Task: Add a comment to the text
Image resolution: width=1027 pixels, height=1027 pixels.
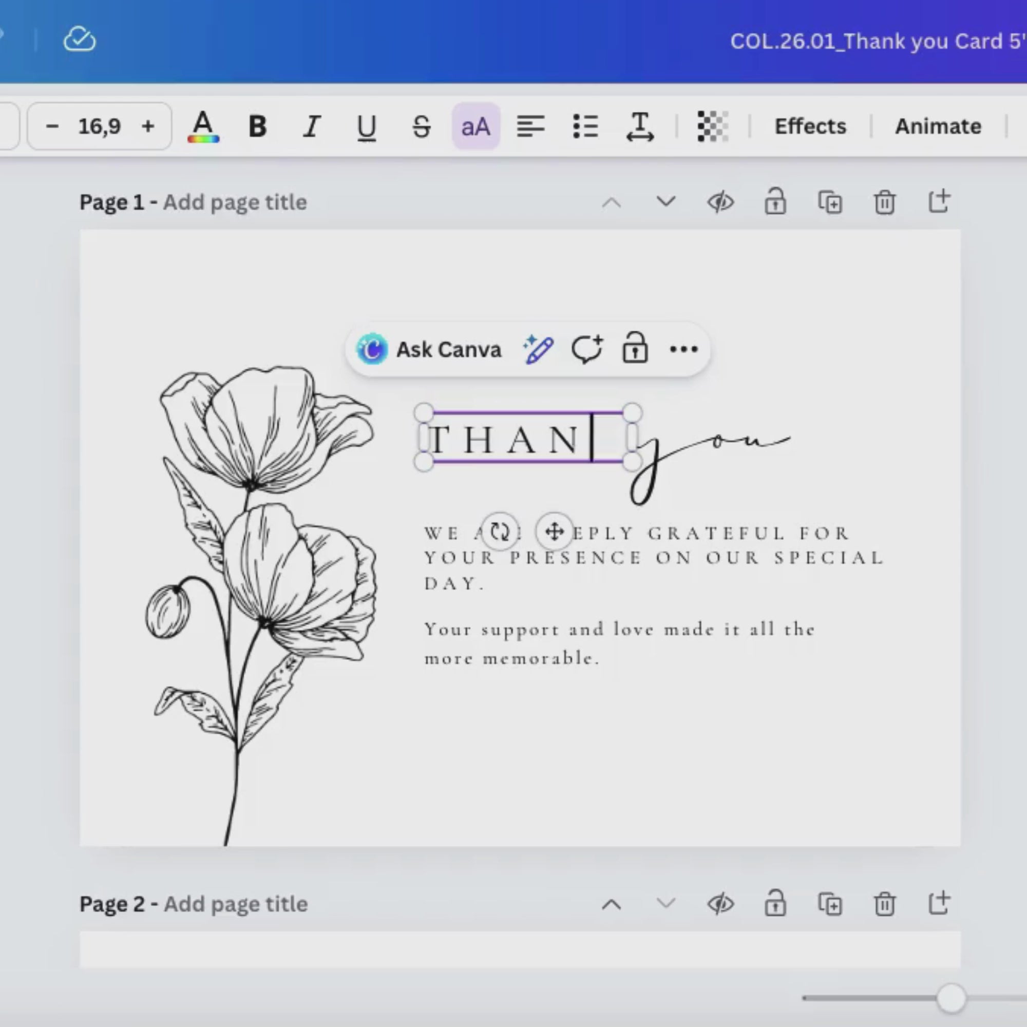Action: tap(587, 349)
